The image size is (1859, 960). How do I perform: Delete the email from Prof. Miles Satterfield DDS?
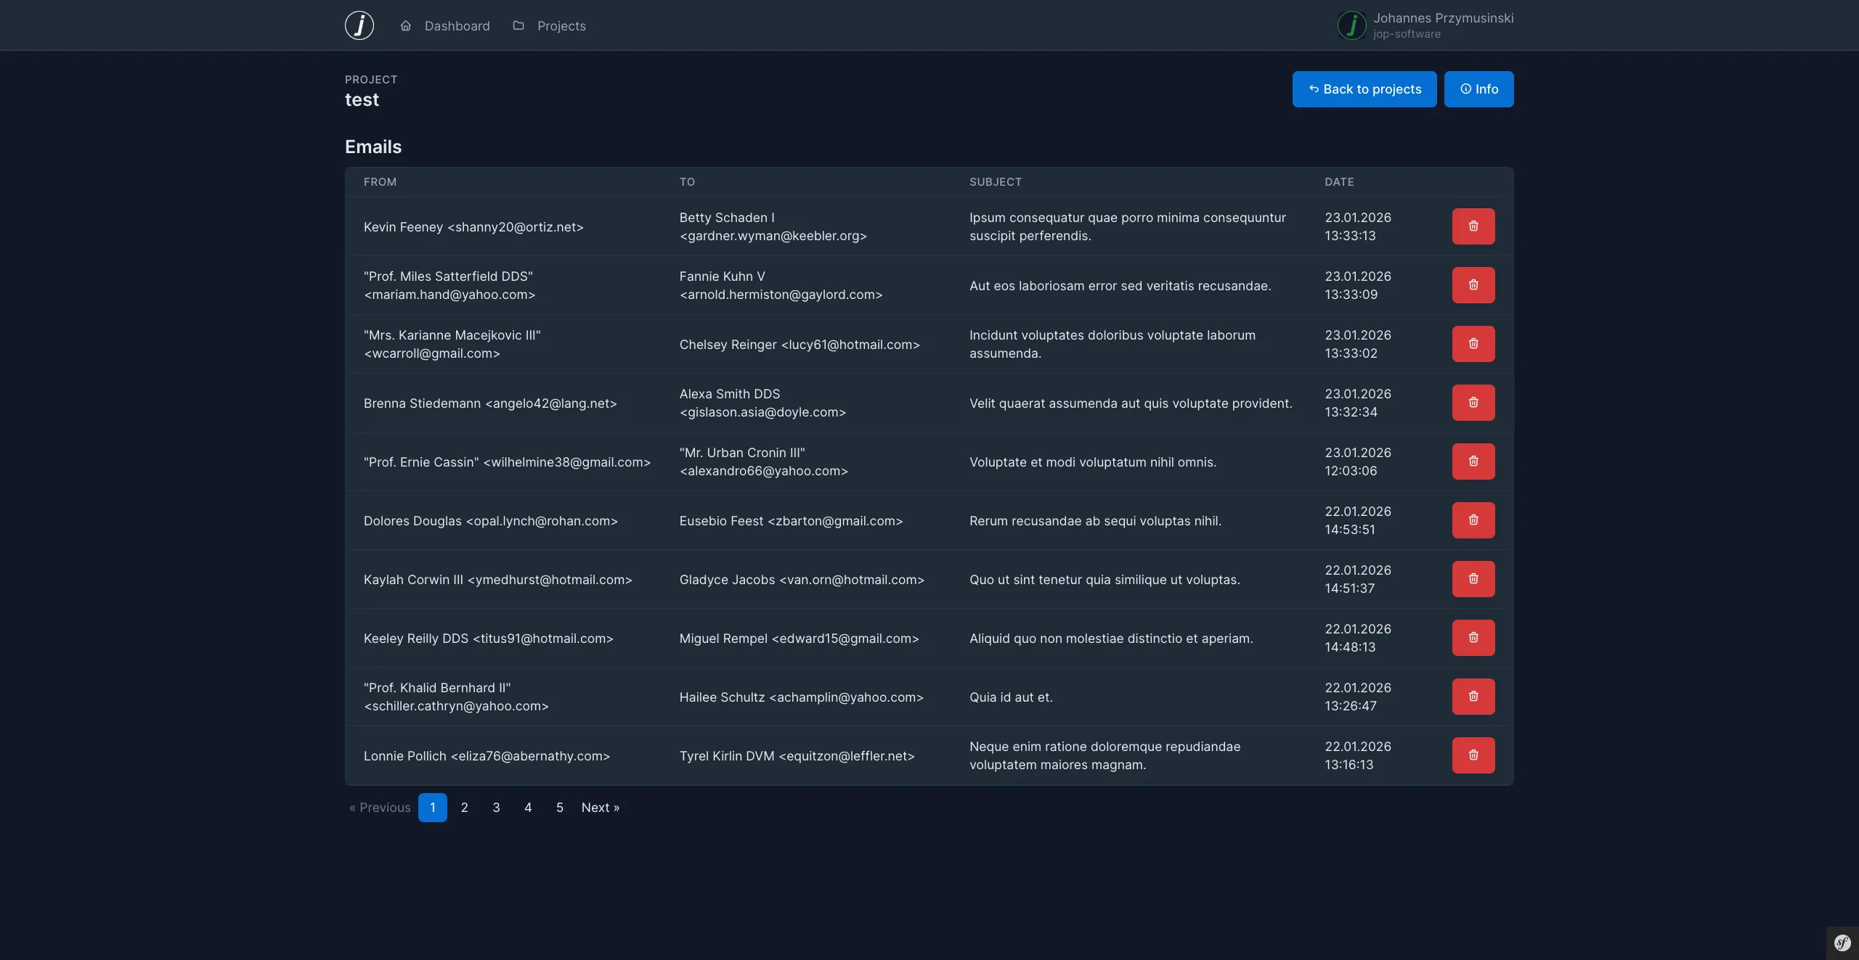(x=1473, y=285)
